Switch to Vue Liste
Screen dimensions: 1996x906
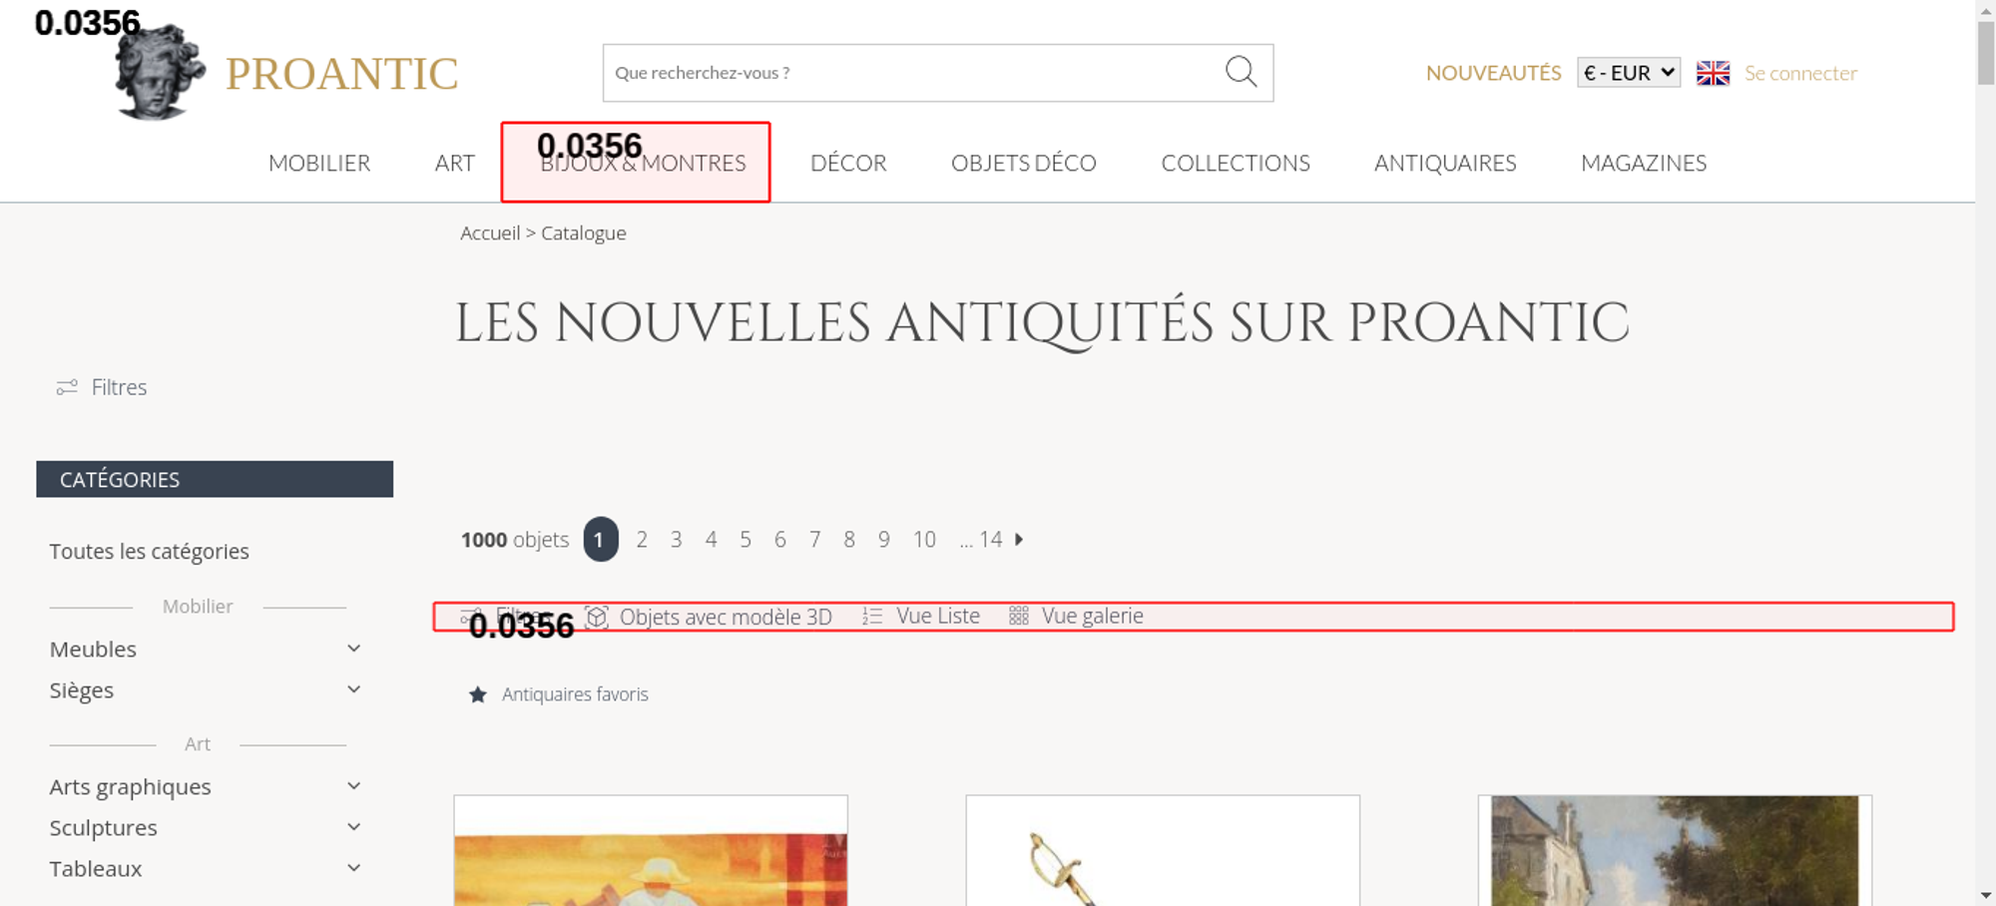[x=938, y=617]
